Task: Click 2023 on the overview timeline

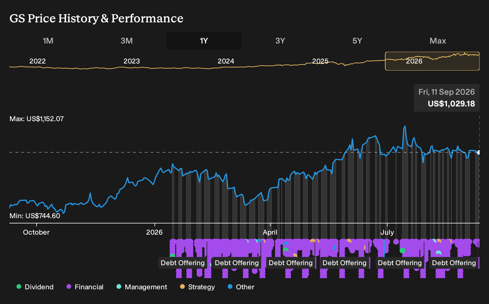Action: [132, 61]
